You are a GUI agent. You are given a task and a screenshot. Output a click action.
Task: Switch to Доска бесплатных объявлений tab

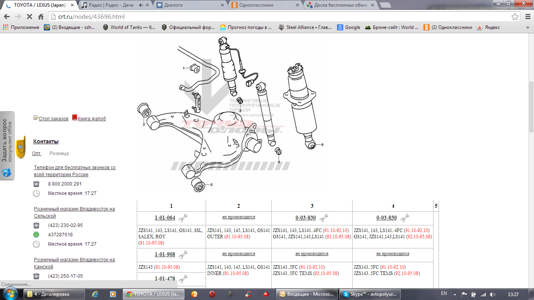point(339,5)
